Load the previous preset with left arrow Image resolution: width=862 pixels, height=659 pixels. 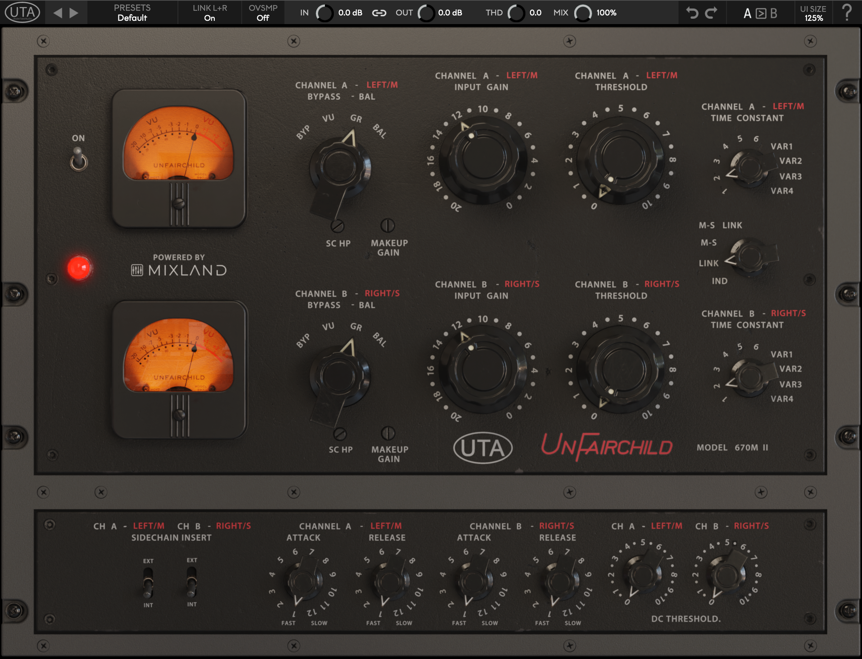pos(58,13)
